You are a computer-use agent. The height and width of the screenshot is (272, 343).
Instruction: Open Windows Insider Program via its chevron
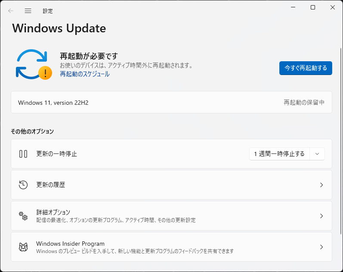(x=321, y=247)
